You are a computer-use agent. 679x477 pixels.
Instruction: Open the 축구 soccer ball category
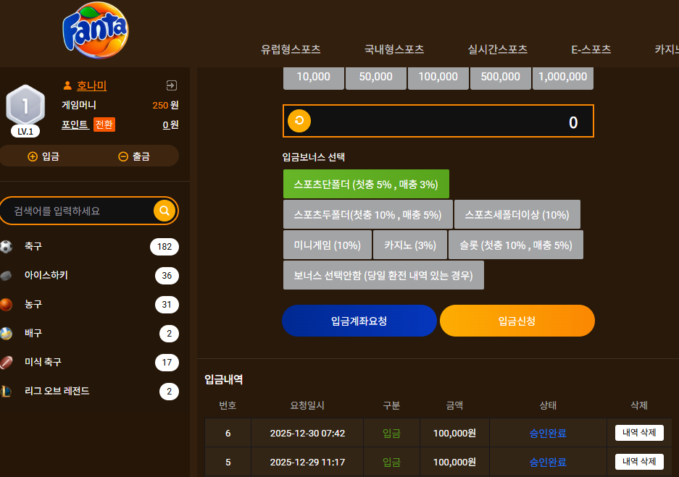point(89,247)
